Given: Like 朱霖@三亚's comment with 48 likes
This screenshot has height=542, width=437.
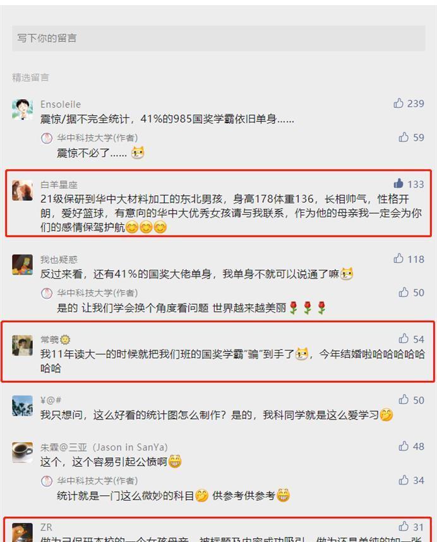Looking at the screenshot, I should pyautogui.click(x=404, y=446).
